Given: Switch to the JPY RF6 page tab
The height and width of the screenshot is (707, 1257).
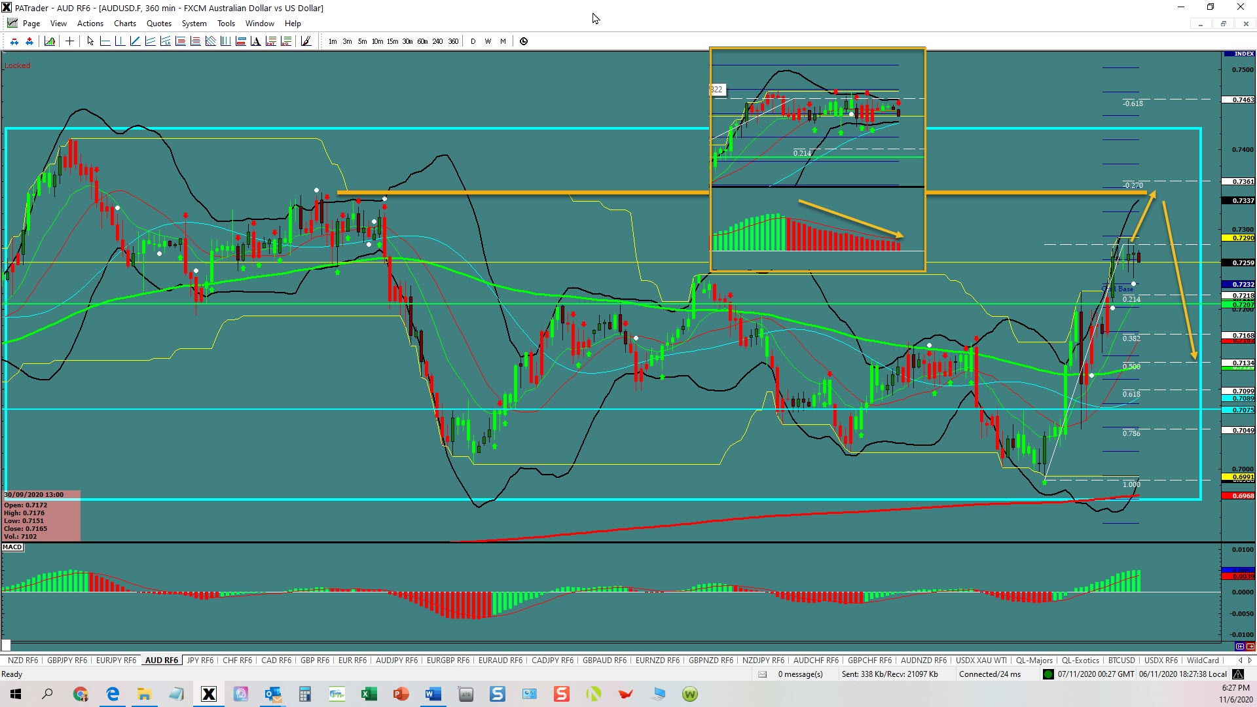Looking at the screenshot, I should tap(200, 660).
